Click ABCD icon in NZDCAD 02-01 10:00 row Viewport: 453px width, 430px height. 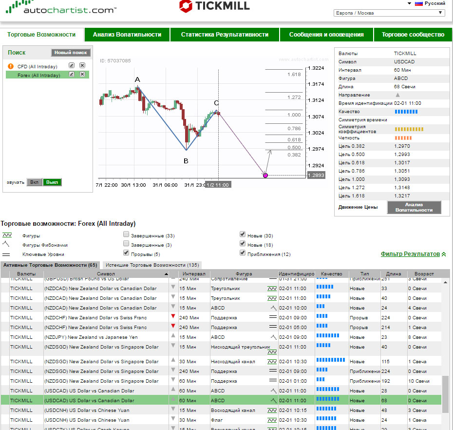273,308
